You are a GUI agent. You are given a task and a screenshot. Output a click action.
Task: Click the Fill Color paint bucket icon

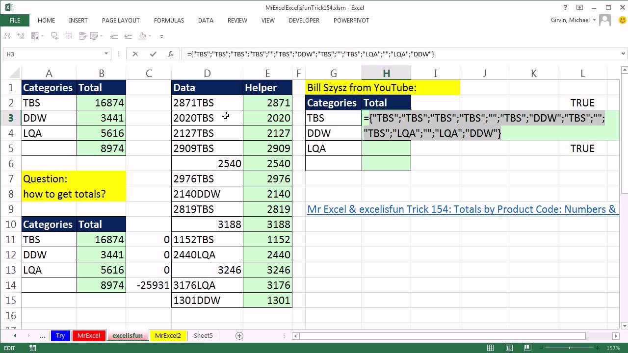point(142,36)
